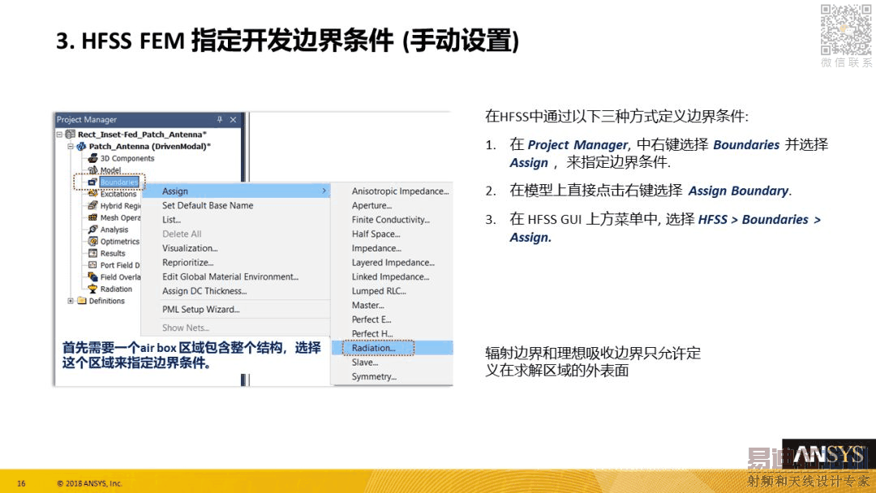The height and width of the screenshot is (493, 876).
Task: Click the Port Field Display tree icon
Action: pyautogui.click(x=92, y=265)
